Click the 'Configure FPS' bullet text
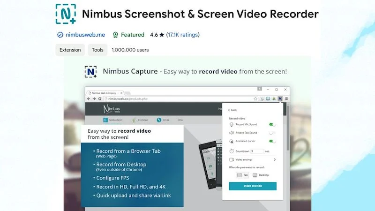375x211 pixels. (x=112, y=178)
